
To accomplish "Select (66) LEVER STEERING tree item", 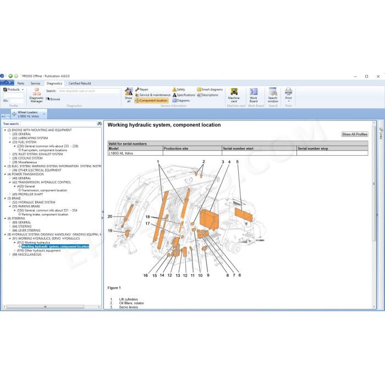I will click(x=26, y=230).
